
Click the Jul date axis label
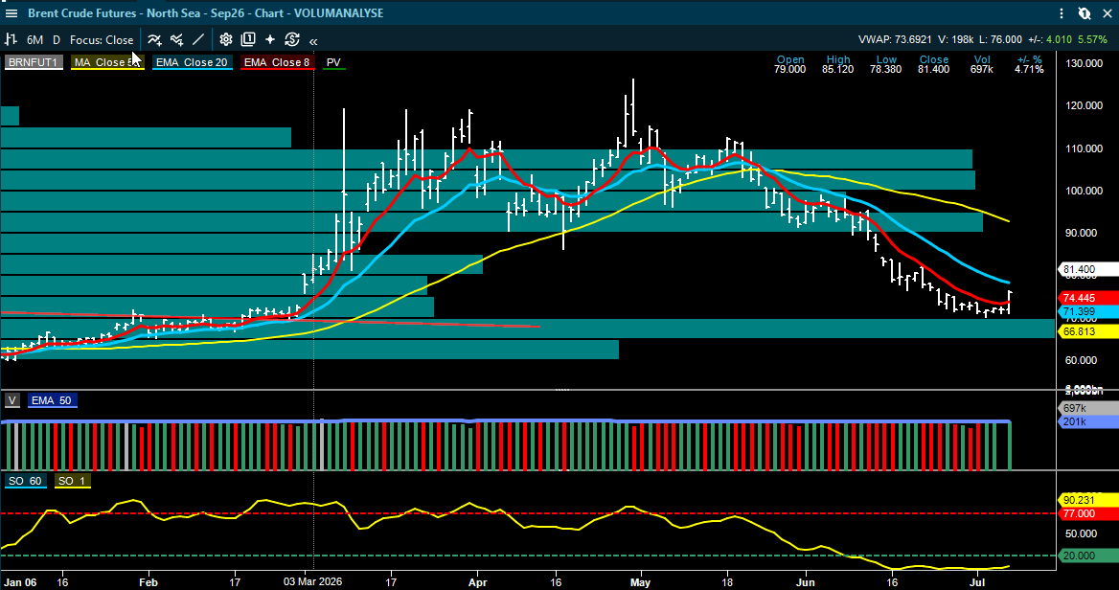[978, 581]
